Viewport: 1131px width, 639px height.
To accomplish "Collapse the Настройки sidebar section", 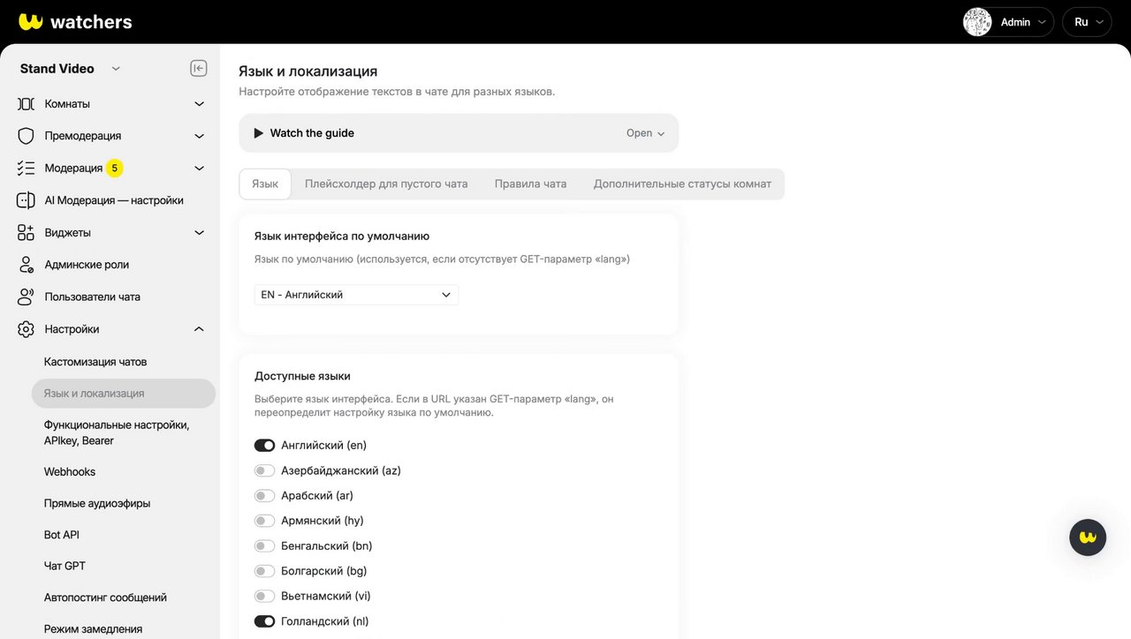I will [x=199, y=329].
